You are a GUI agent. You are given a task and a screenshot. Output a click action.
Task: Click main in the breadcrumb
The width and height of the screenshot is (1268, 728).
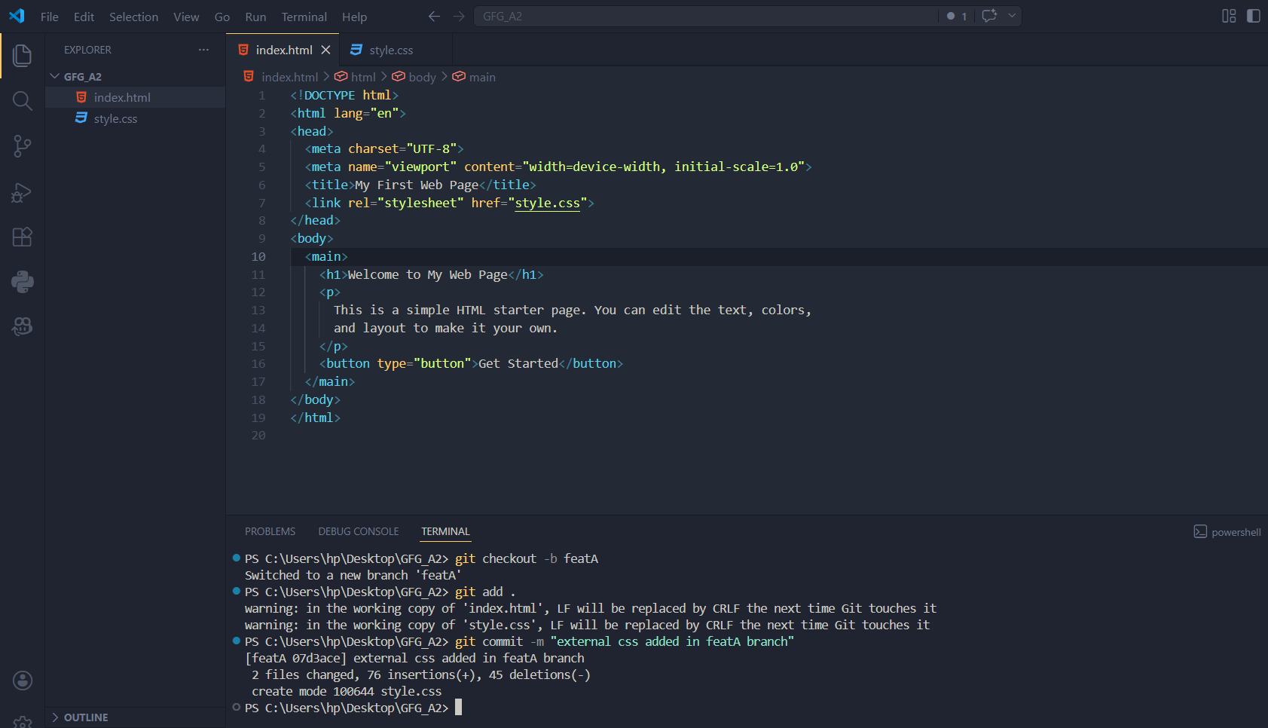click(482, 77)
